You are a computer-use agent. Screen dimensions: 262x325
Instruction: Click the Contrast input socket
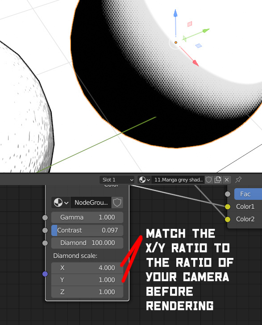point(45,230)
